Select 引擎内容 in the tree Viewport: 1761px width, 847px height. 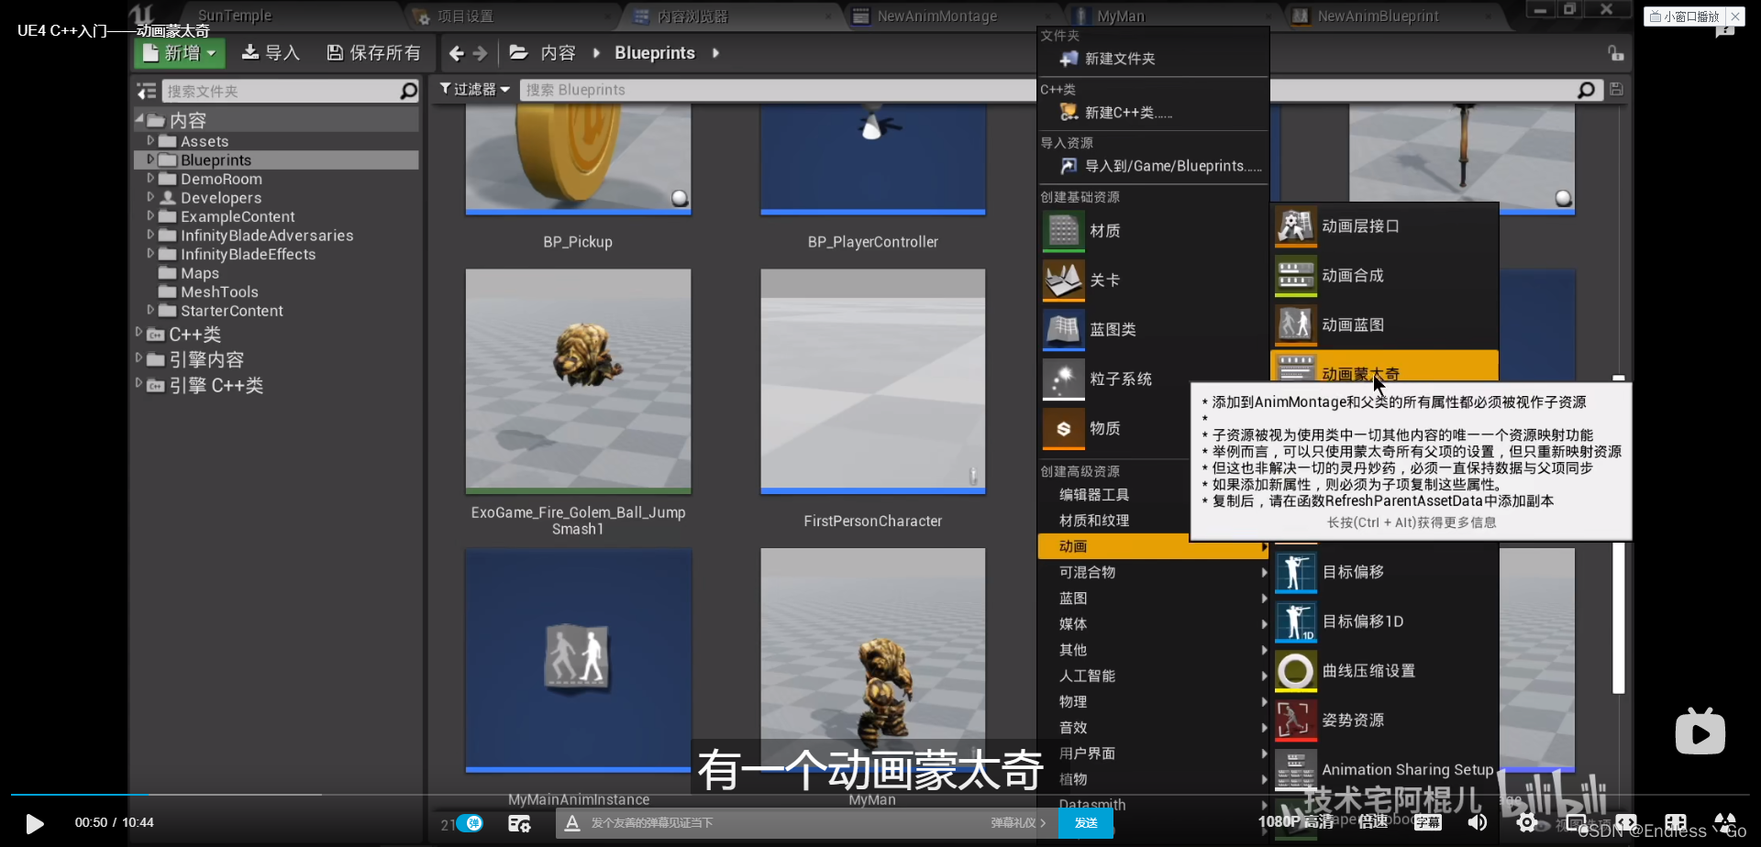point(206,359)
